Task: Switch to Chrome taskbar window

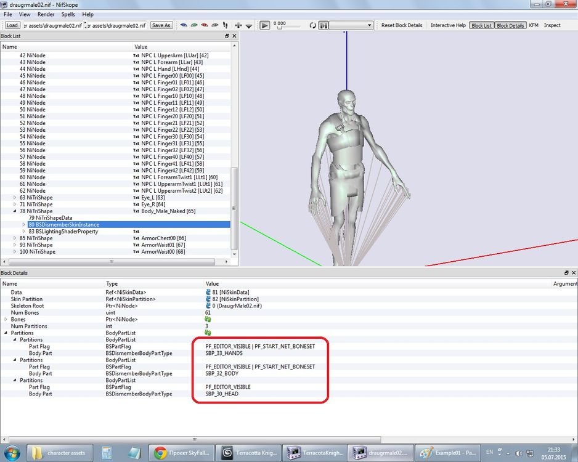Action: point(181,453)
